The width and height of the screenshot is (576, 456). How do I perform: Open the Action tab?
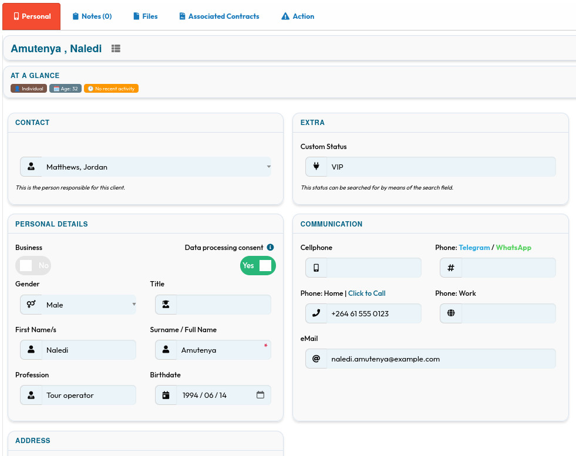[298, 16]
